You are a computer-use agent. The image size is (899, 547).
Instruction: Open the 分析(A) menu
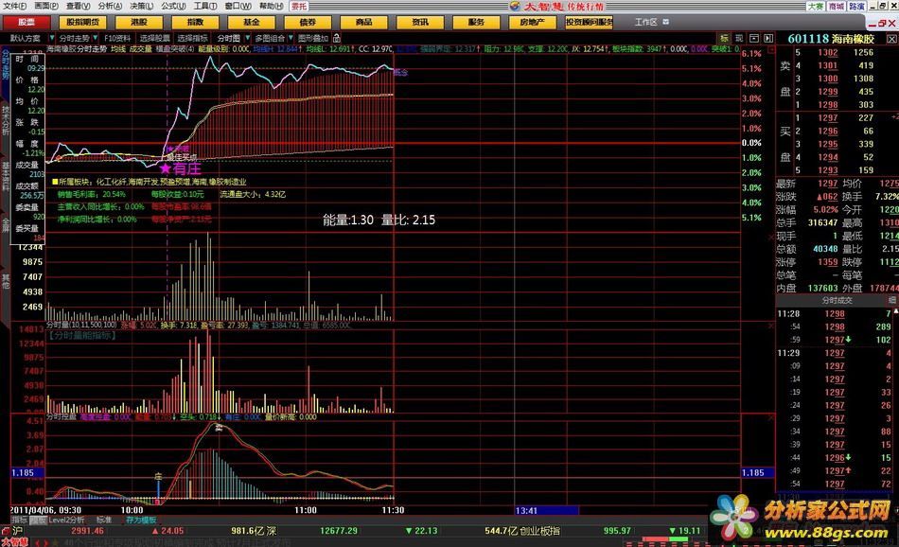click(110, 6)
